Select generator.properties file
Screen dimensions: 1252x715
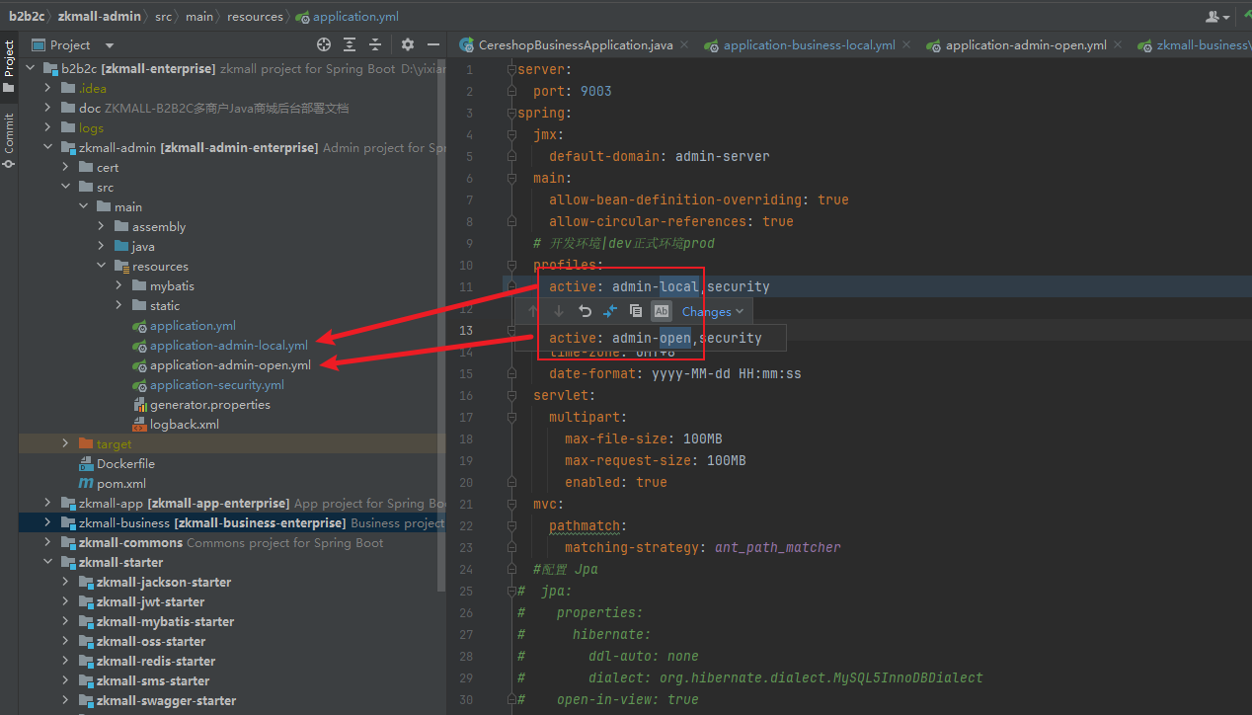click(209, 404)
